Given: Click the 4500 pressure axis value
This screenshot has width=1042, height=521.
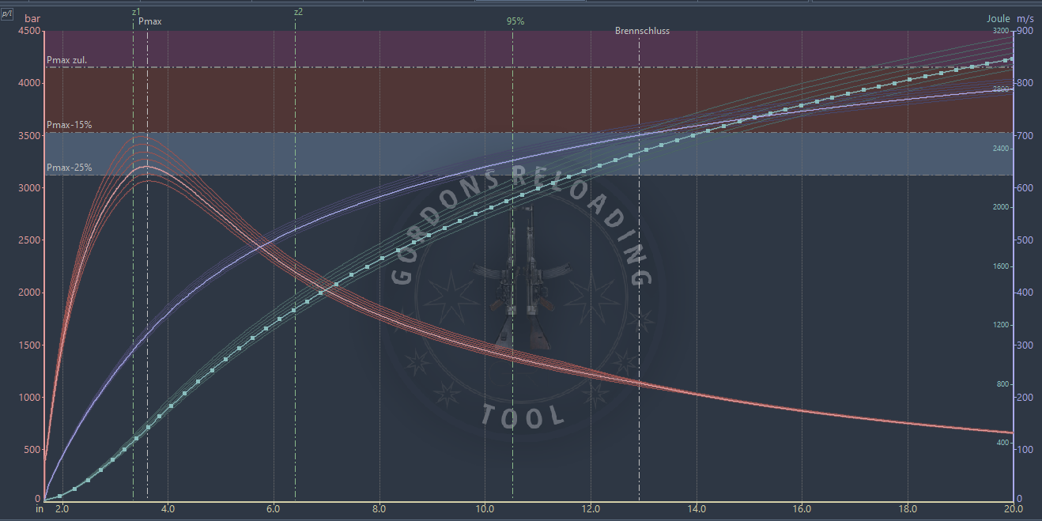Looking at the screenshot, I should click(x=28, y=31).
